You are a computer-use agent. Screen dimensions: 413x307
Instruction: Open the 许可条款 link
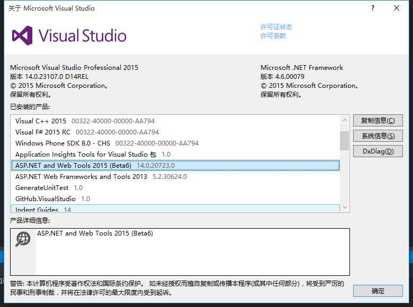click(273, 36)
